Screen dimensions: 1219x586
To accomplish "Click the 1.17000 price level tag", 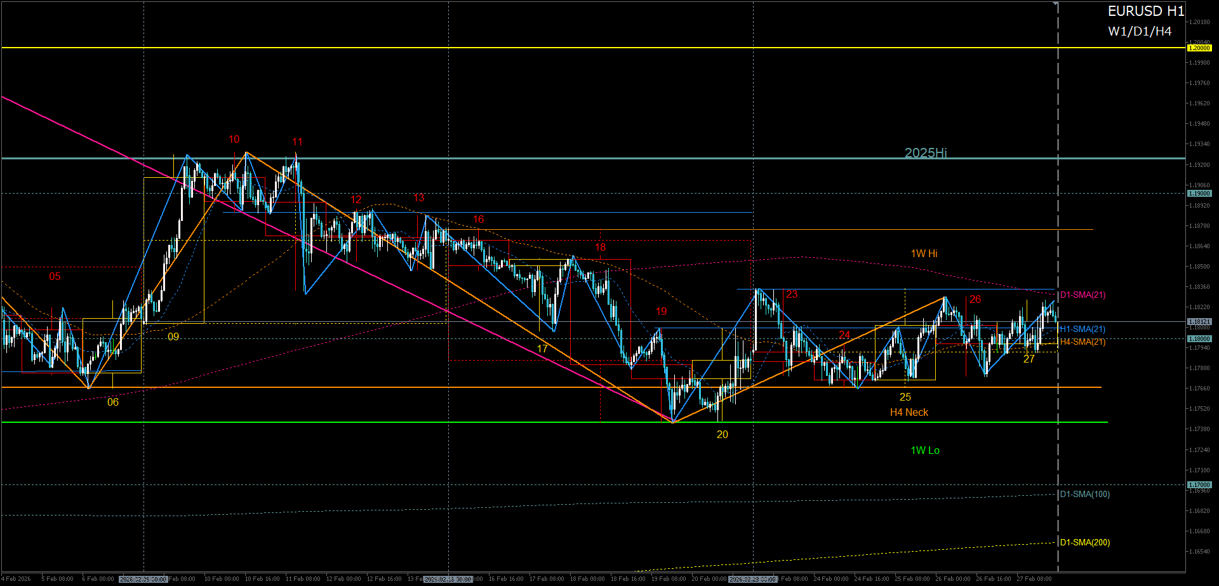I will pos(1199,485).
